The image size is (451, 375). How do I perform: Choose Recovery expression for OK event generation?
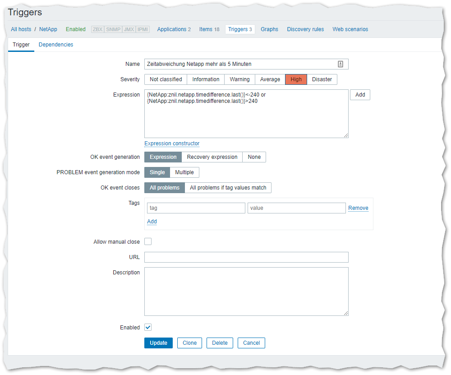[x=212, y=157]
